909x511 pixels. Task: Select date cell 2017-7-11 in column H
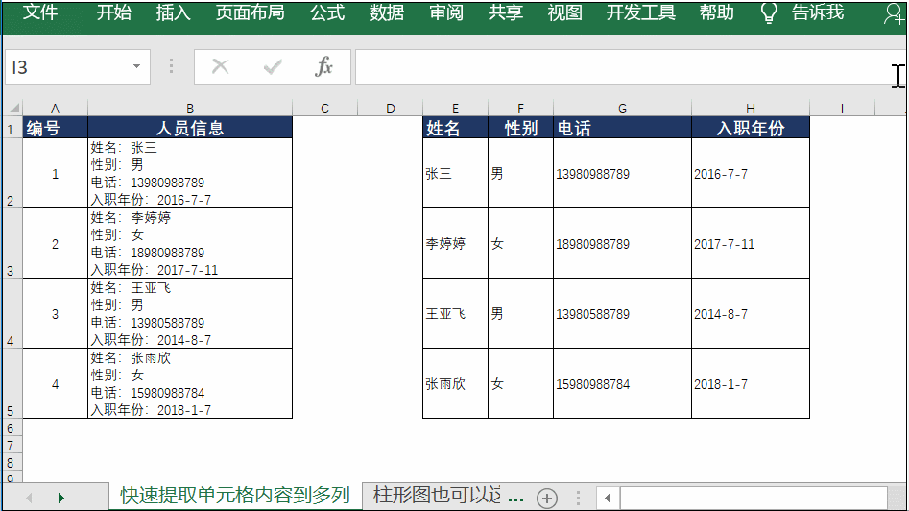751,244
